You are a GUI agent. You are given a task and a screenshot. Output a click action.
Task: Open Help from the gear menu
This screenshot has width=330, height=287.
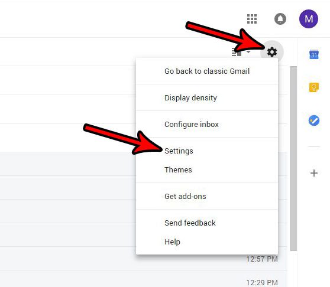pos(207,242)
